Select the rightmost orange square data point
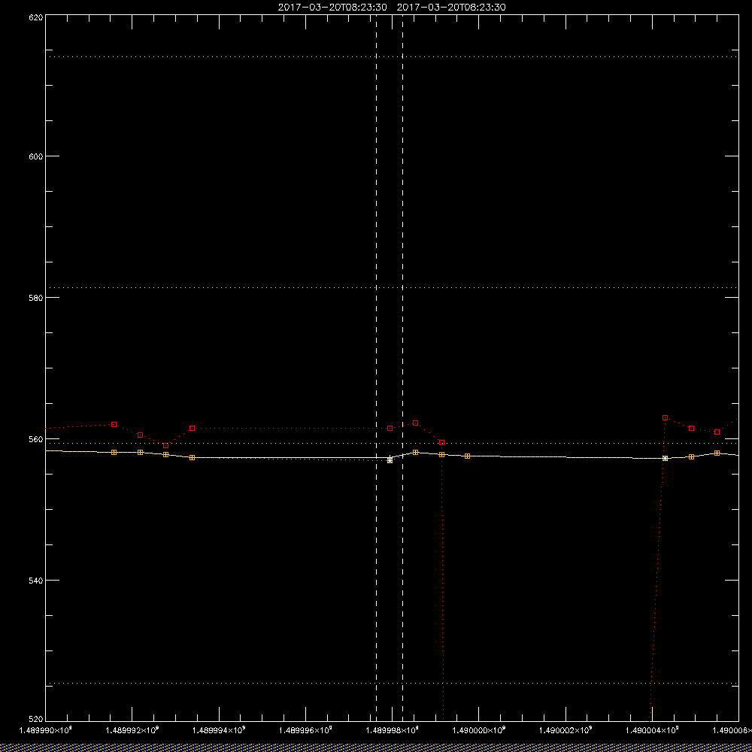752x752 pixels. [x=717, y=453]
